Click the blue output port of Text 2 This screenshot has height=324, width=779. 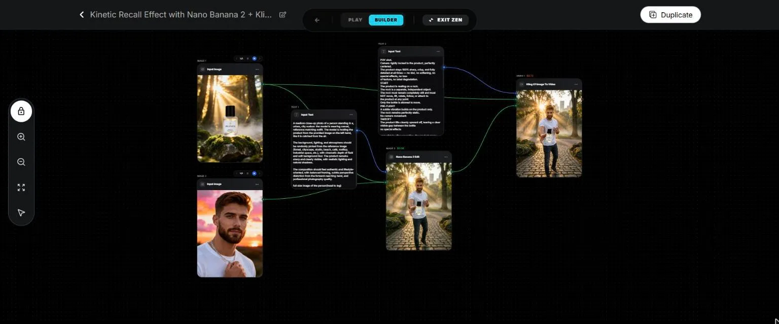[x=444, y=67]
